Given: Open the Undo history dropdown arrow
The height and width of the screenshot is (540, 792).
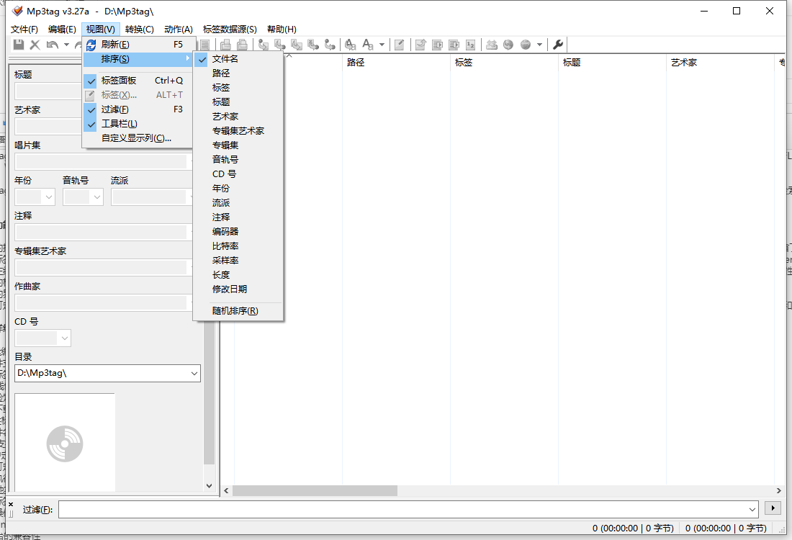Looking at the screenshot, I should tap(66, 45).
